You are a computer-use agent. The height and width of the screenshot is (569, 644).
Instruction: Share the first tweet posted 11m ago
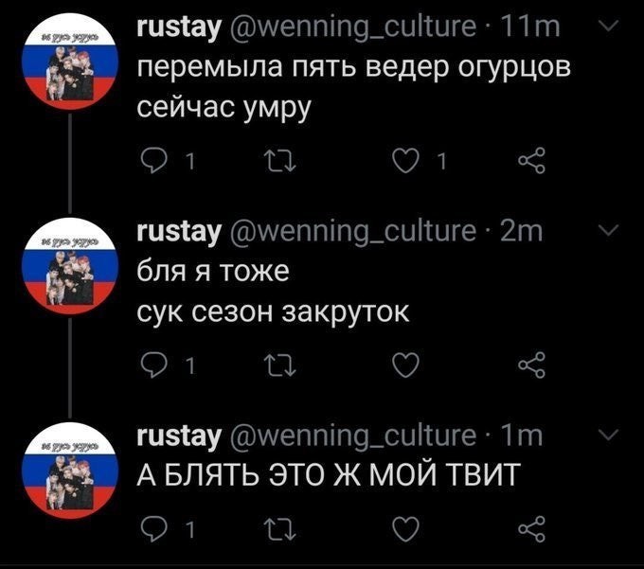532,165
